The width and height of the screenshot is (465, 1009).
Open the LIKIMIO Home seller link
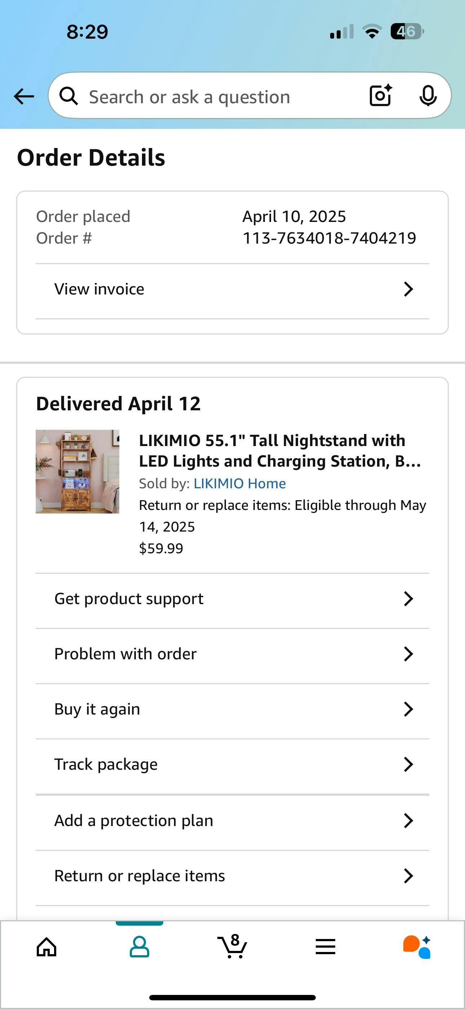tap(240, 484)
